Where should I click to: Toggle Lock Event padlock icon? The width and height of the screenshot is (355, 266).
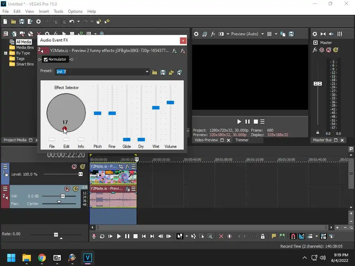pos(263,236)
